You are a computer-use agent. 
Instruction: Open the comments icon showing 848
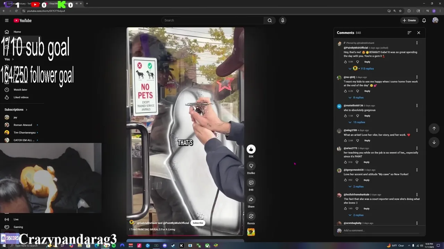click(251, 183)
